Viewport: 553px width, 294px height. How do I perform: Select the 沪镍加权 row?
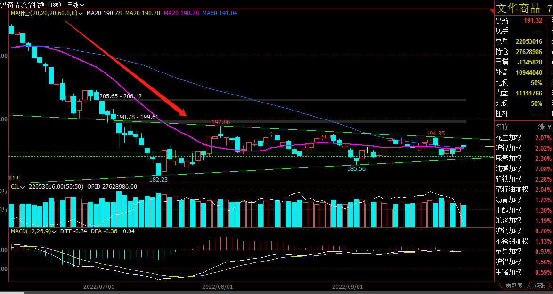click(524, 148)
